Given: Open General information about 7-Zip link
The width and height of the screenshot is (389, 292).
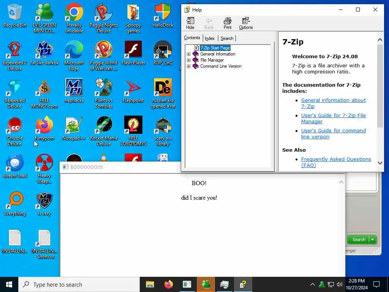Looking at the screenshot, I should pos(333,103).
